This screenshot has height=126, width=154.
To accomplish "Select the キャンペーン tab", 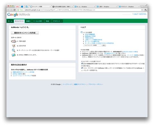I will pyautogui.click(x=19, y=21).
